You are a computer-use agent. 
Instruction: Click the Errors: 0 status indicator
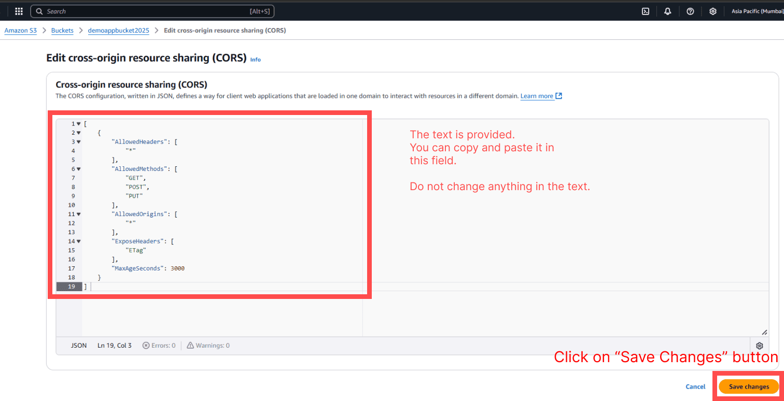pyautogui.click(x=159, y=346)
